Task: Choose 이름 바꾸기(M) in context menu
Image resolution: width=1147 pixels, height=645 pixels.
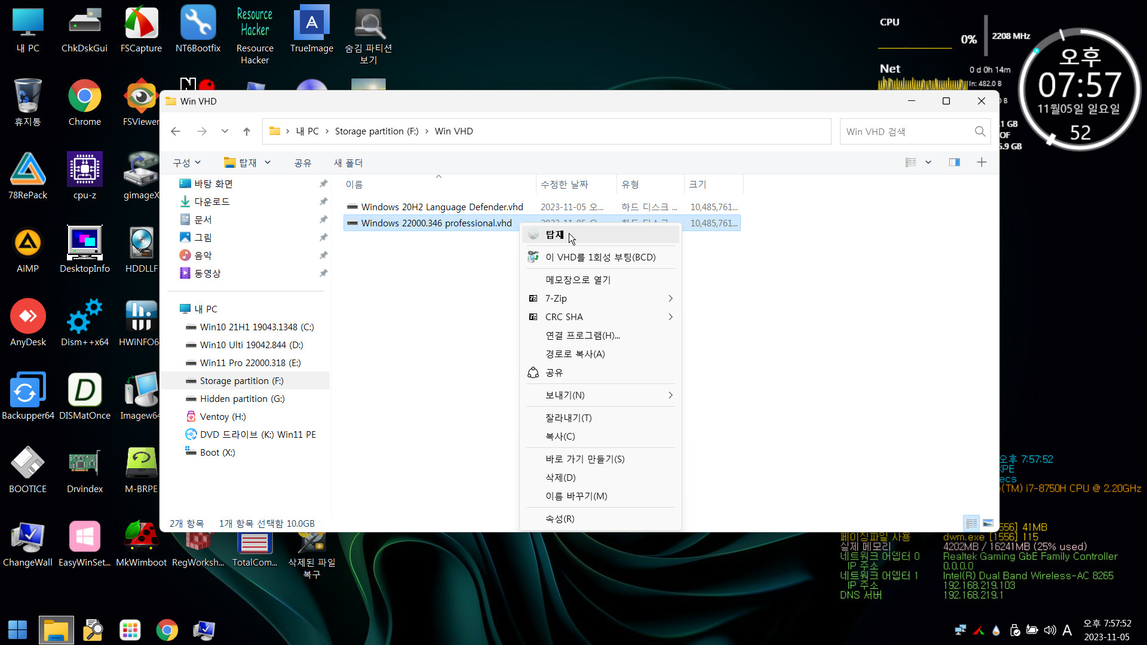Action: pyautogui.click(x=600, y=496)
